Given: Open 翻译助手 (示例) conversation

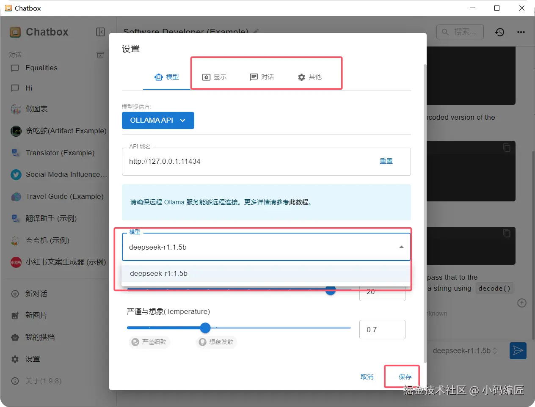Looking at the screenshot, I should point(58,218).
